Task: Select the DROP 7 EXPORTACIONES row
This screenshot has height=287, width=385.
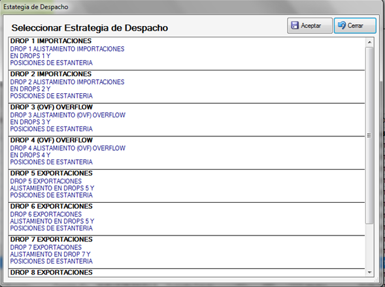Action: 186,252
